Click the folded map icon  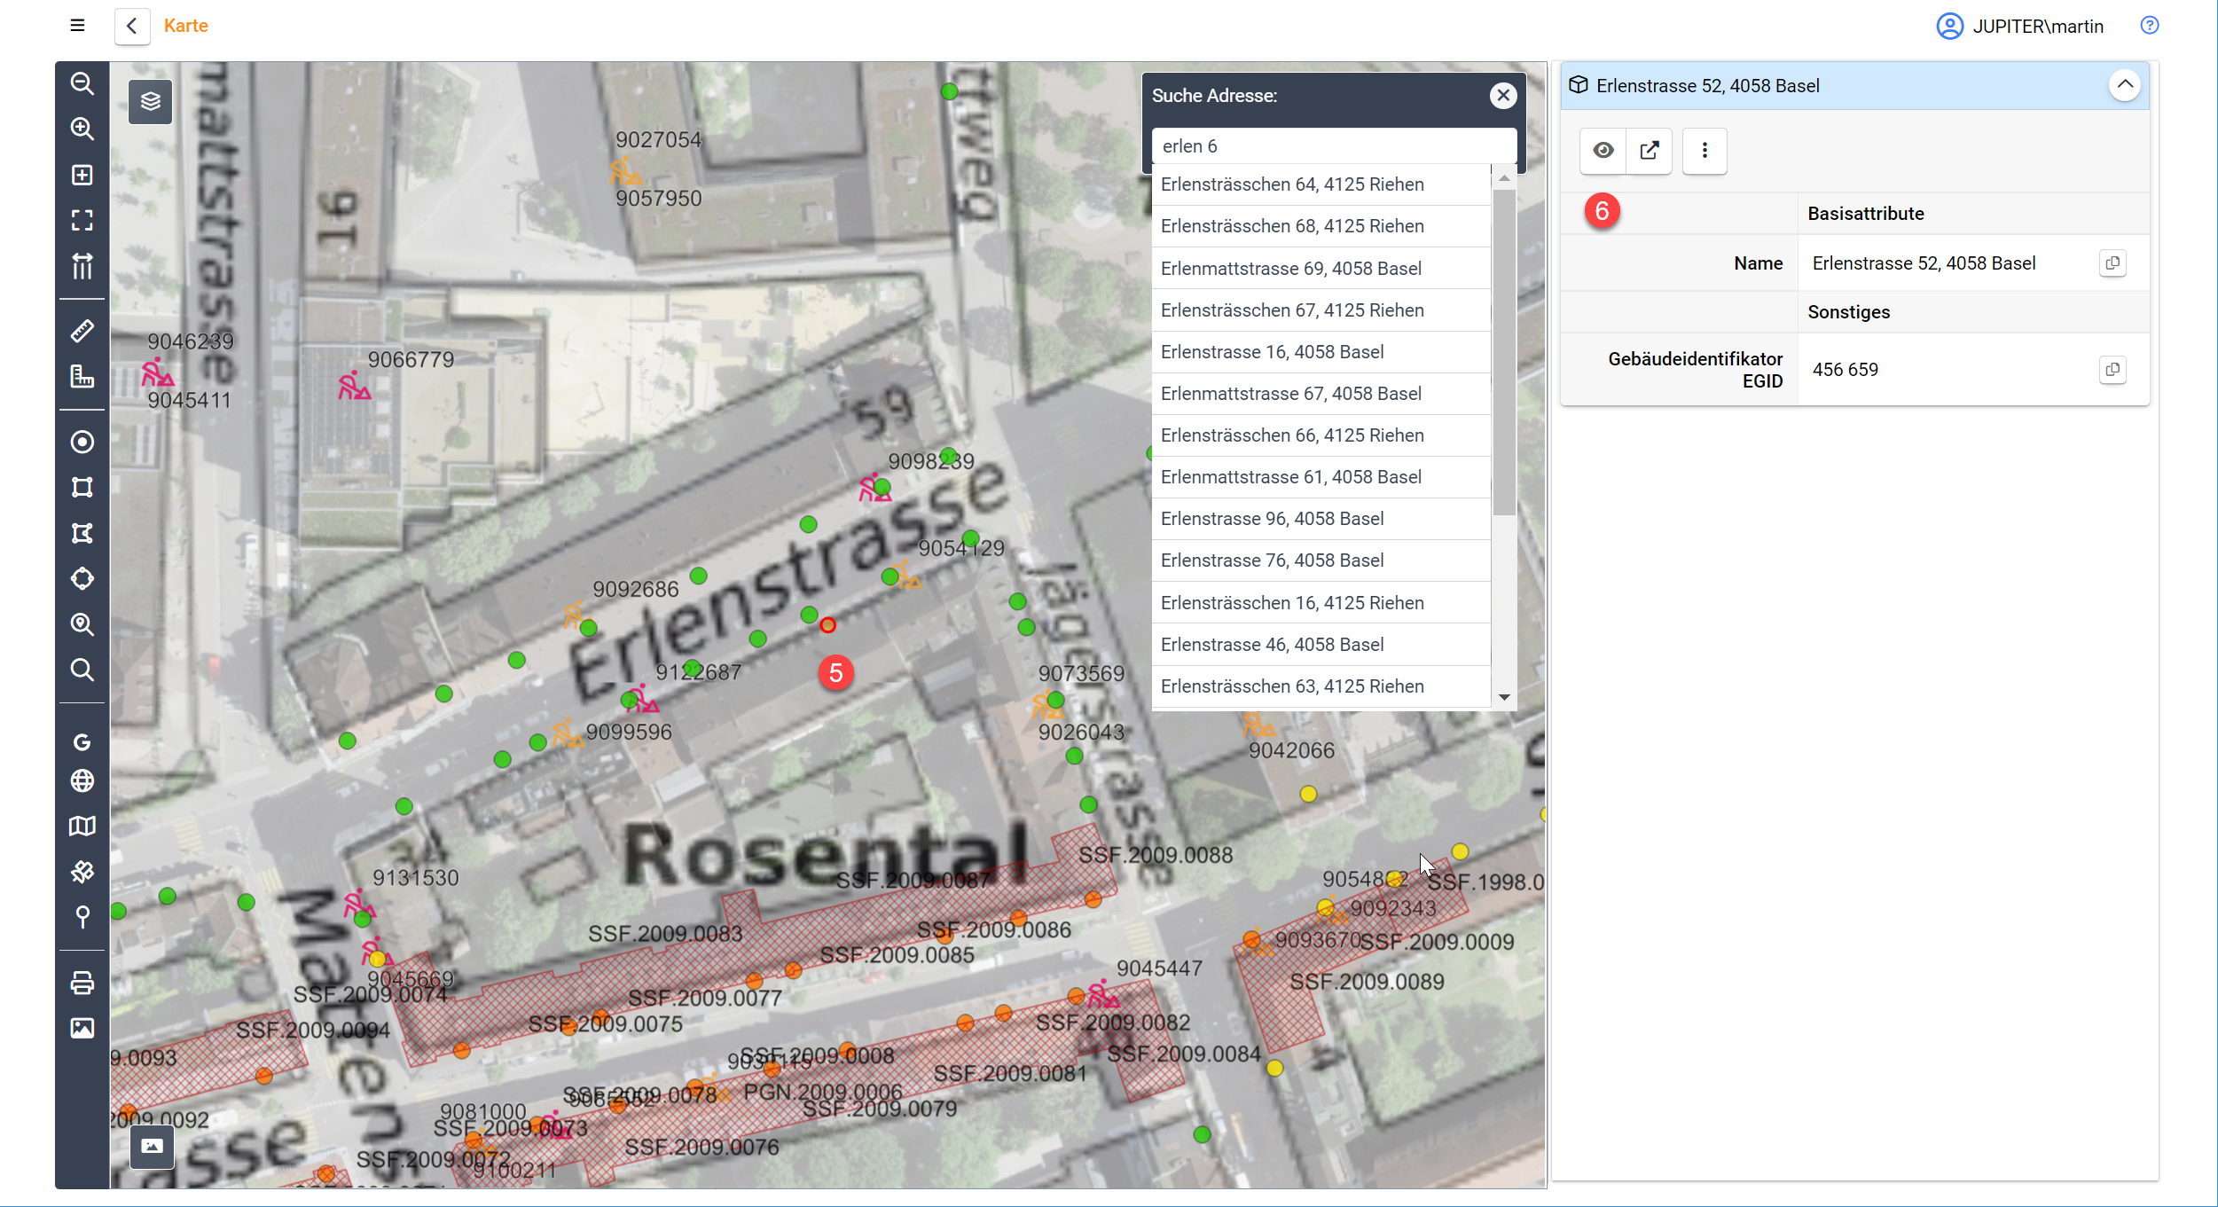tap(82, 827)
